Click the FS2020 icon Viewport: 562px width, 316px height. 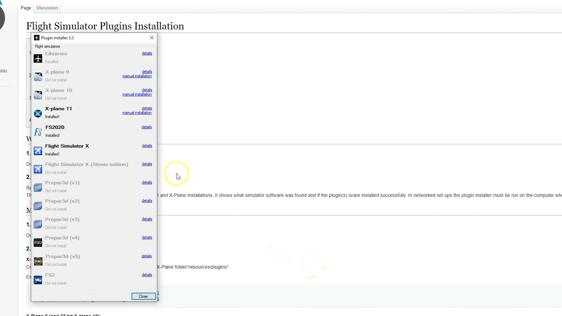tap(38, 132)
